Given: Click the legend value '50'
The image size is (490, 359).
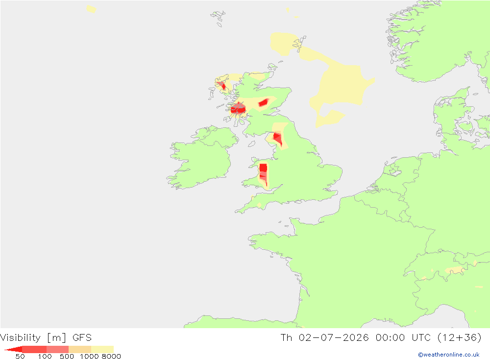Looking at the screenshot, I should click(x=20, y=356).
